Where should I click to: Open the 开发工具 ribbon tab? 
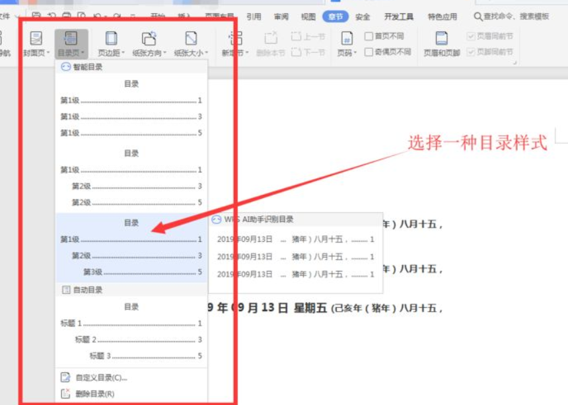(398, 17)
